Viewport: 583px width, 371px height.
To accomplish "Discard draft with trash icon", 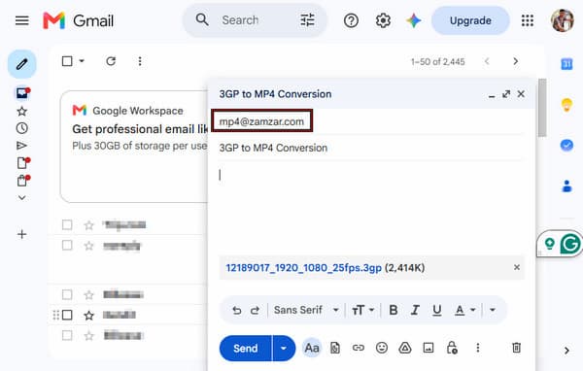I will tap(517, 348).
